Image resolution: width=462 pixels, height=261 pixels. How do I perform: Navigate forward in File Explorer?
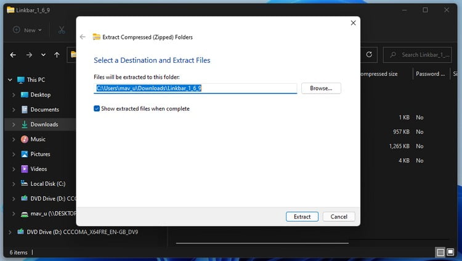click(x=29, y=55)
